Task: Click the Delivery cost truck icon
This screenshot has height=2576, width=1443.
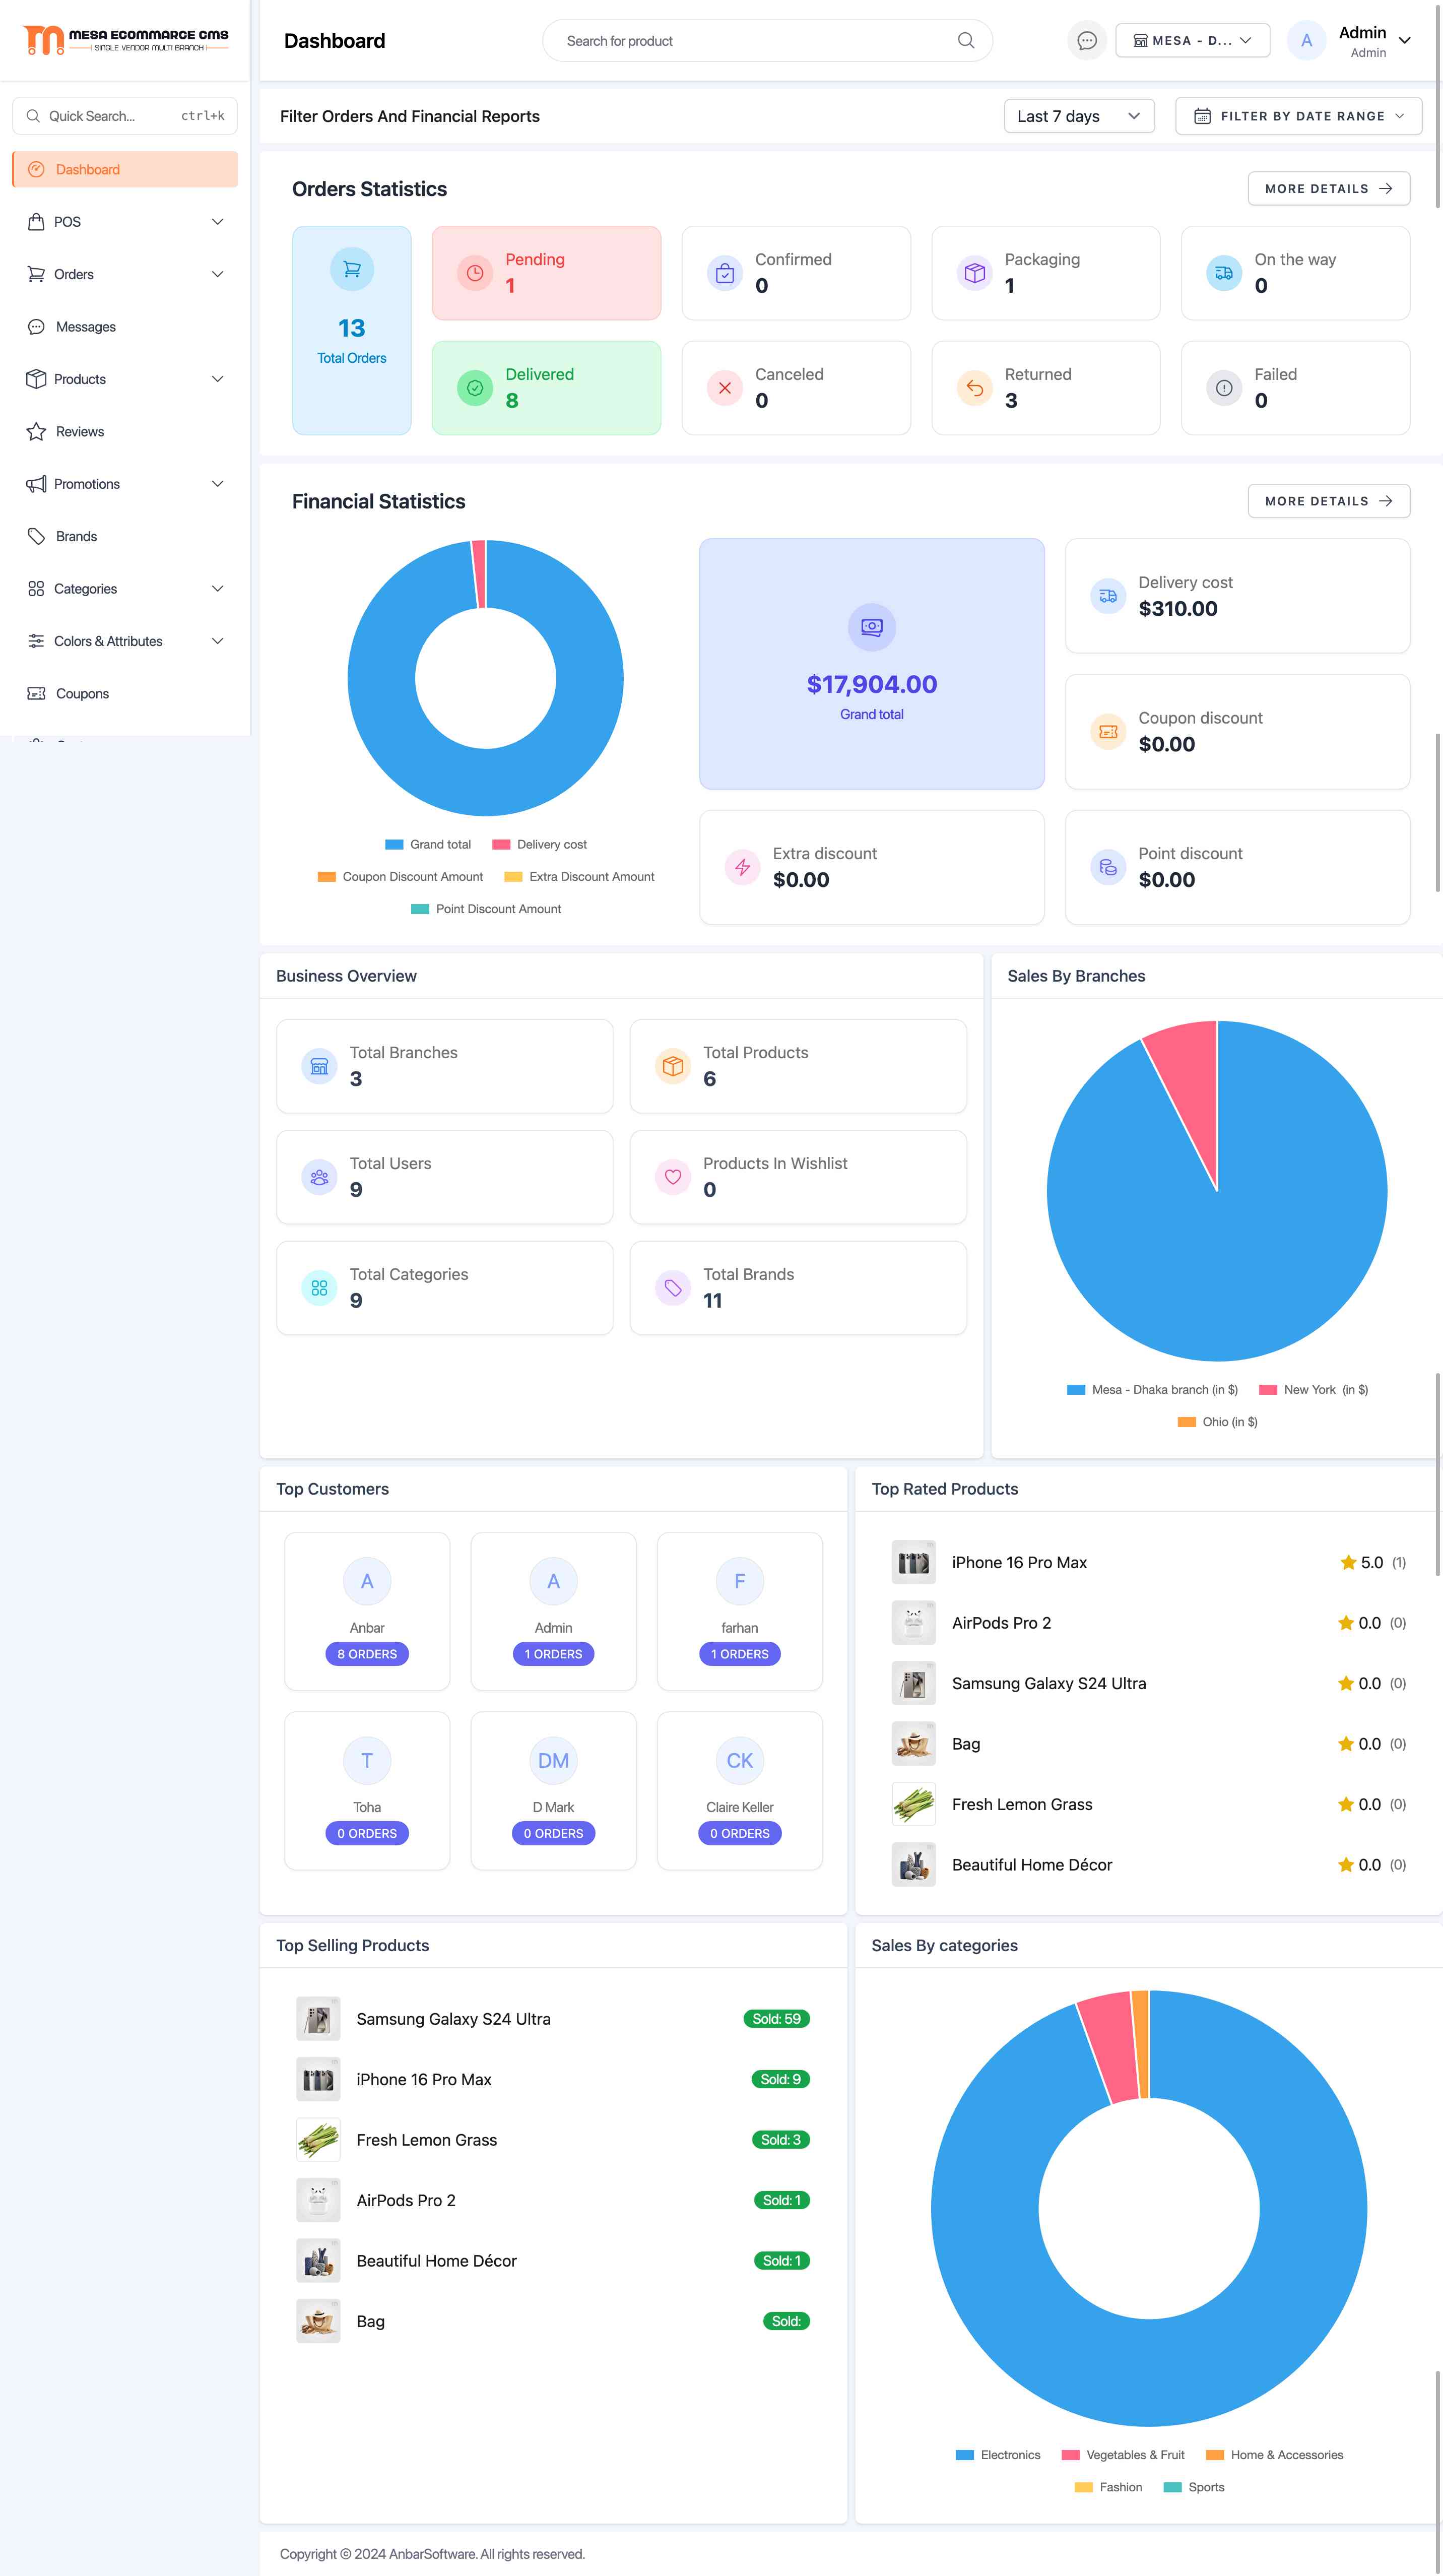Action: pyautogui.click(x=1108, y=596)
